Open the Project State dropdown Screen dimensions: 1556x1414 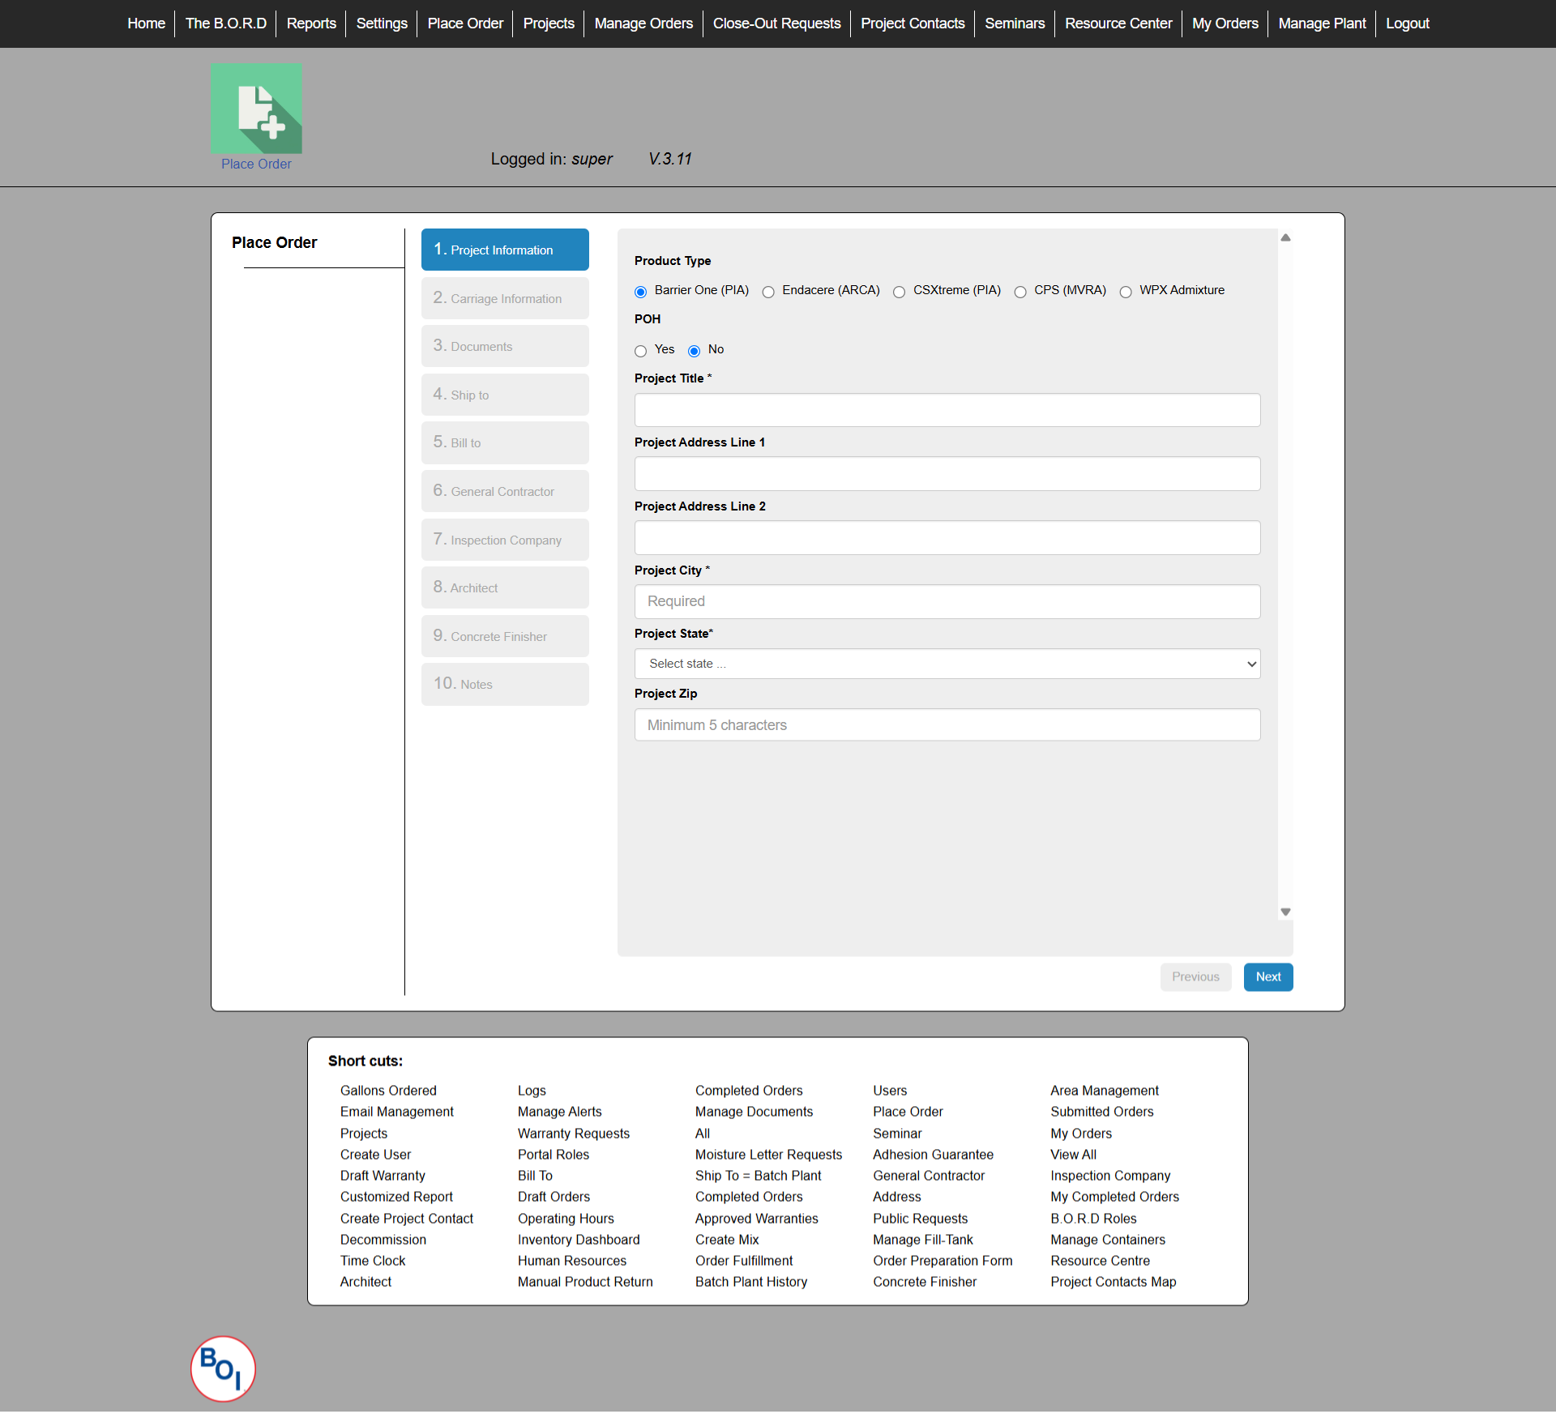(947, 664)
